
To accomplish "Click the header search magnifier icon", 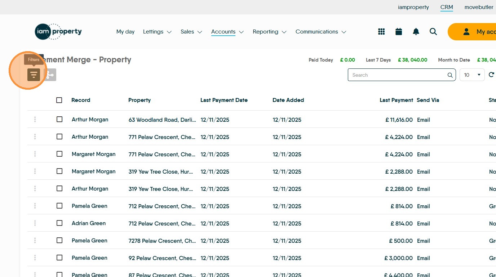I will tap(433, 32).
